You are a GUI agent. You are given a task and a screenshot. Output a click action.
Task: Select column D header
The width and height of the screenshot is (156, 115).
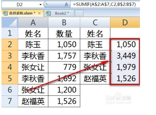point(125,22)
